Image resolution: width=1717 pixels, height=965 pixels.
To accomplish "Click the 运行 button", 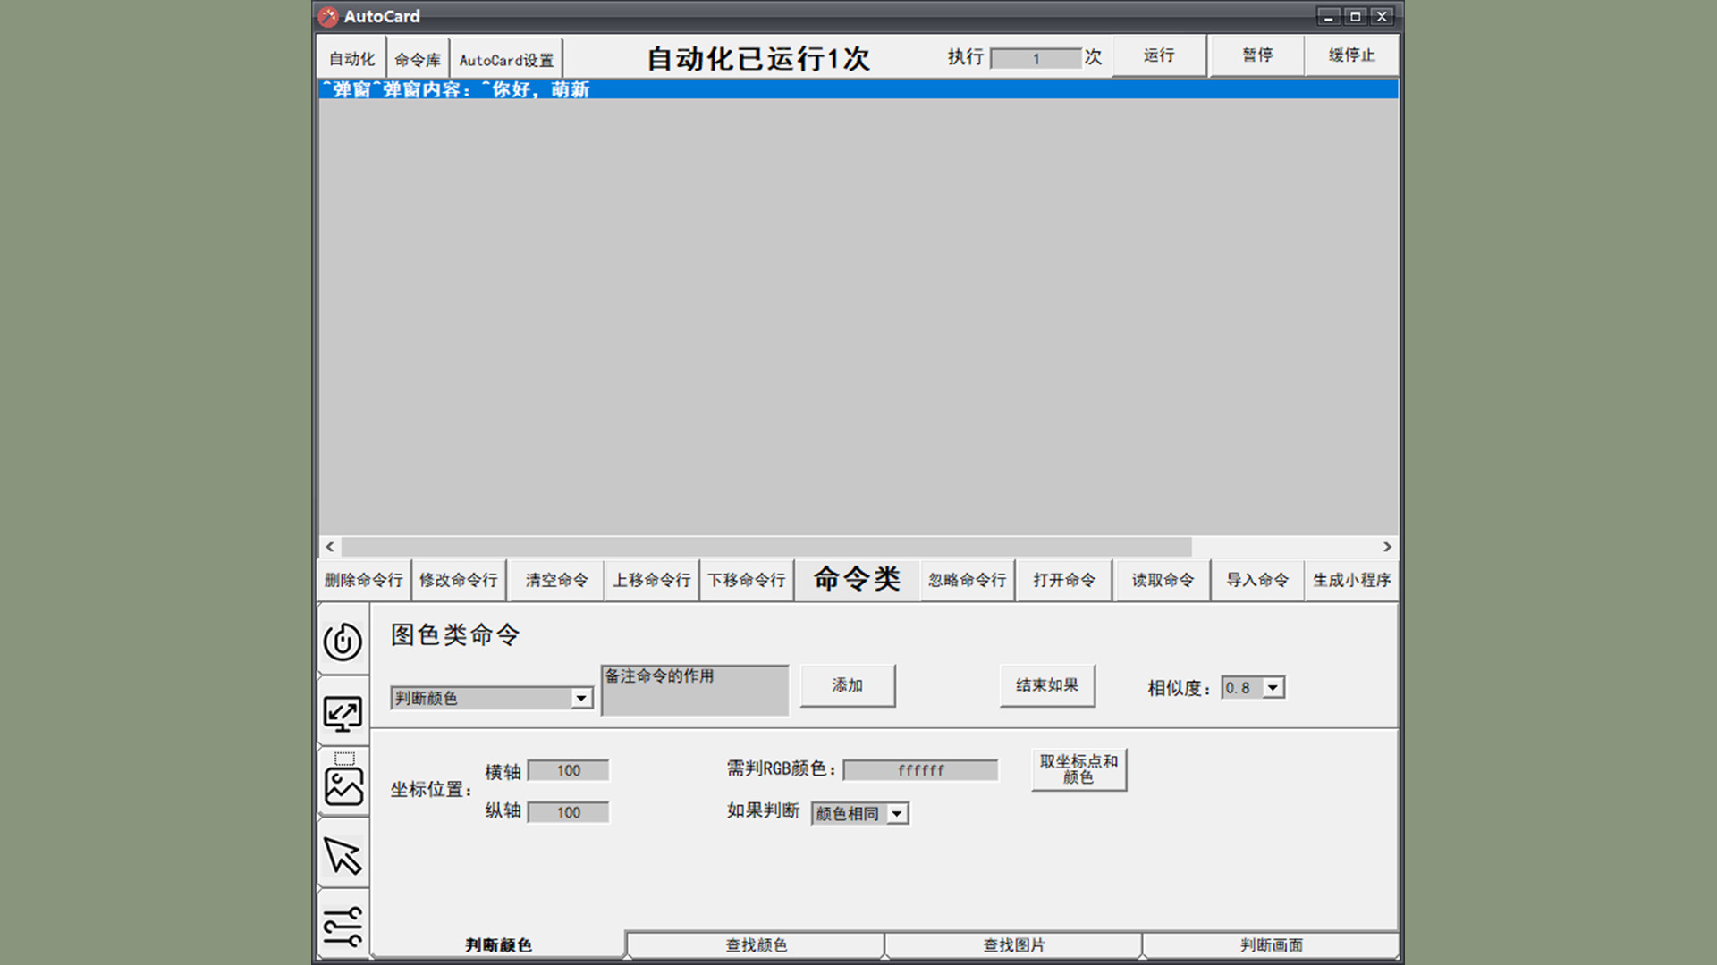I will tap(1159, 55).
